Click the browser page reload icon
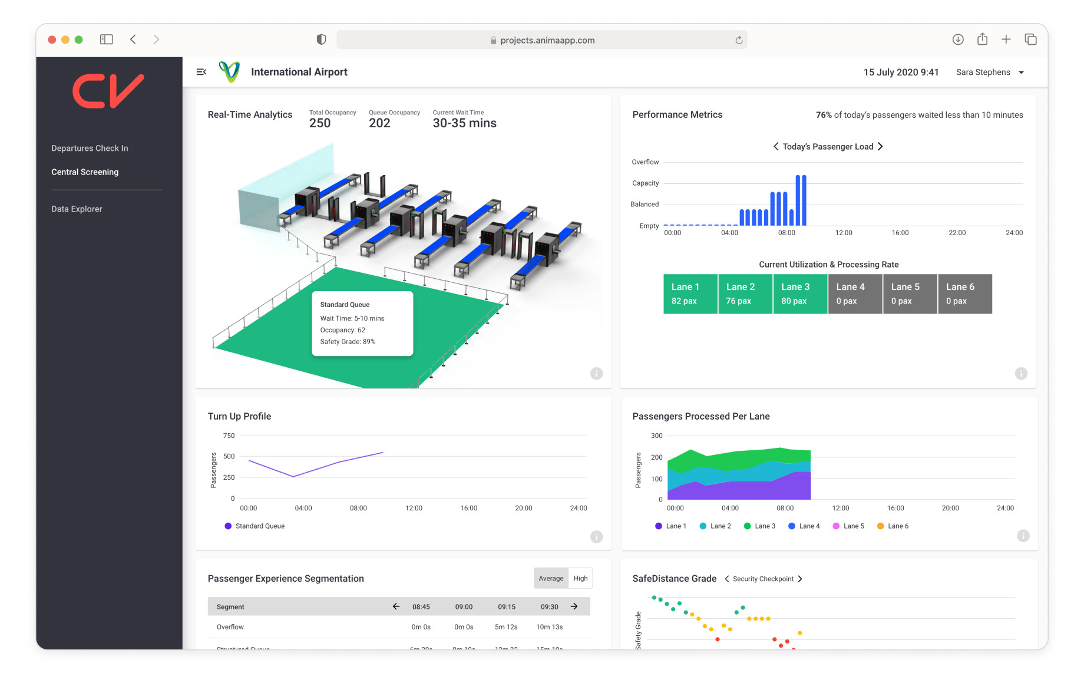The image size is (1084, 673). [739, 40]
